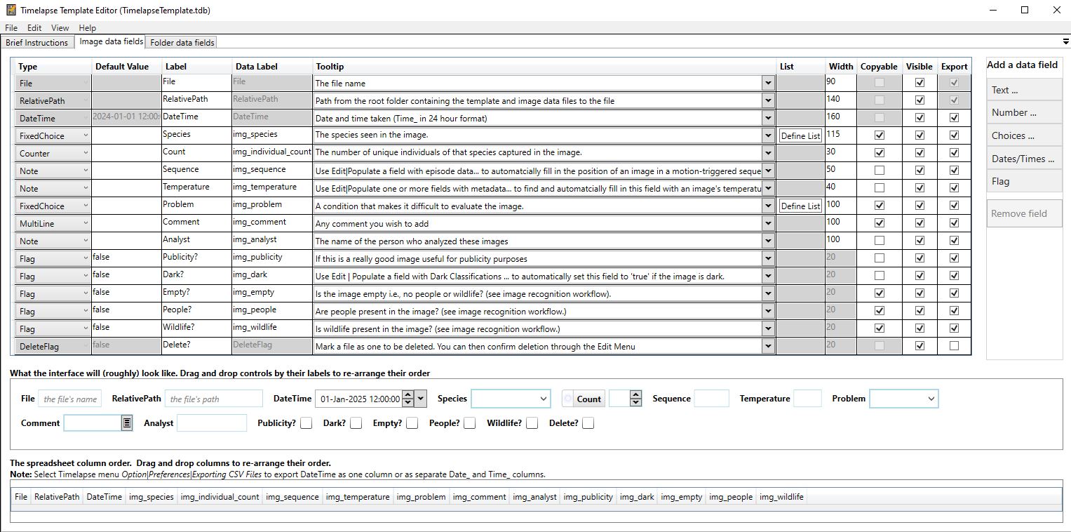Viewport: 1071px width, 532px height.
Task: Click Define List button for the Problem row
Action: click(800, 206)
